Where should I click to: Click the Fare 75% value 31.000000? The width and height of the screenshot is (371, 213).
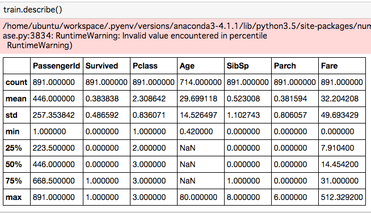tap(340, 181)
